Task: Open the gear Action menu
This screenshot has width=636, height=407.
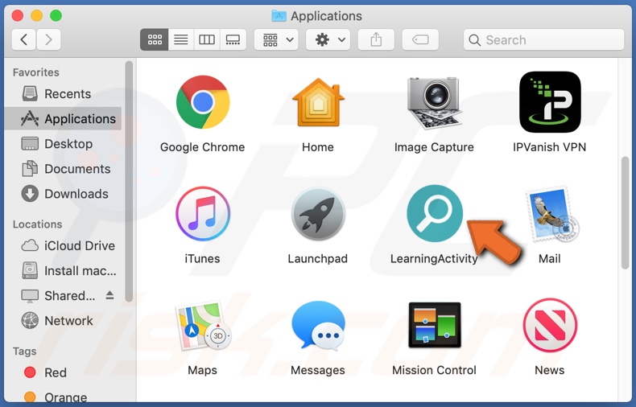Action: click(x=328, y=39)
